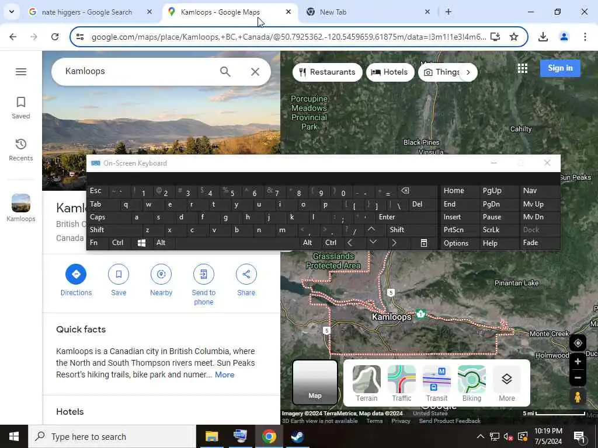This screenshot has width=598, height=448.
Task: Clear the Kamloops search with X icon
Action: tap(255, 72)
